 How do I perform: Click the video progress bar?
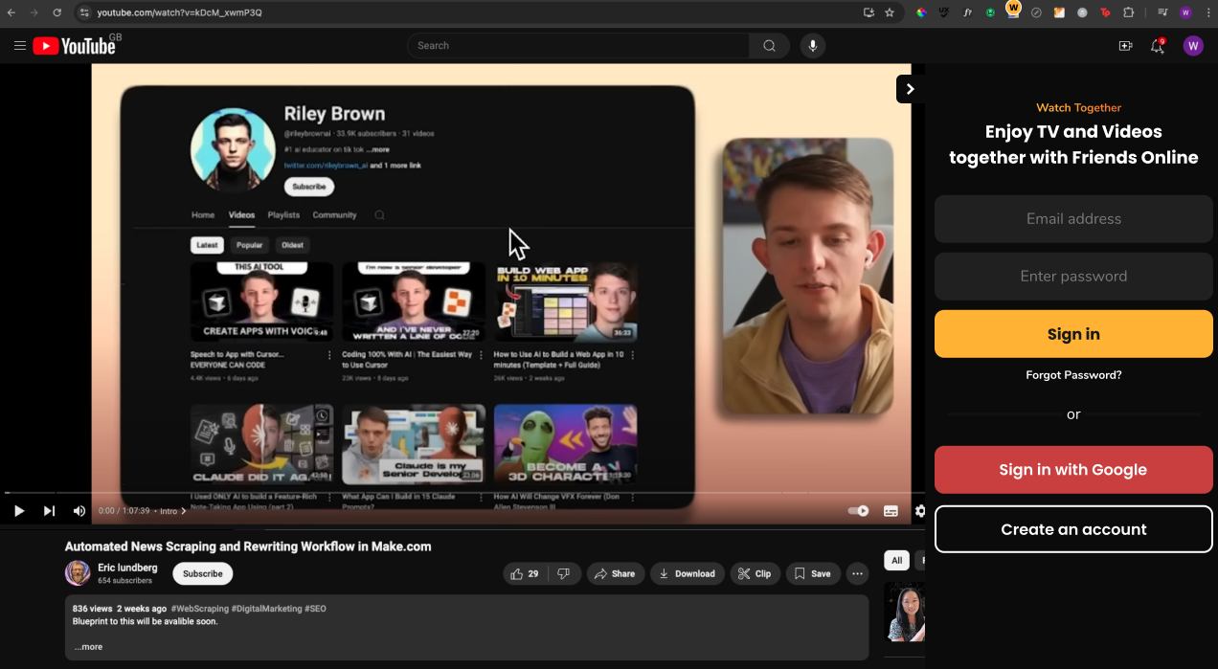point(462,493)
